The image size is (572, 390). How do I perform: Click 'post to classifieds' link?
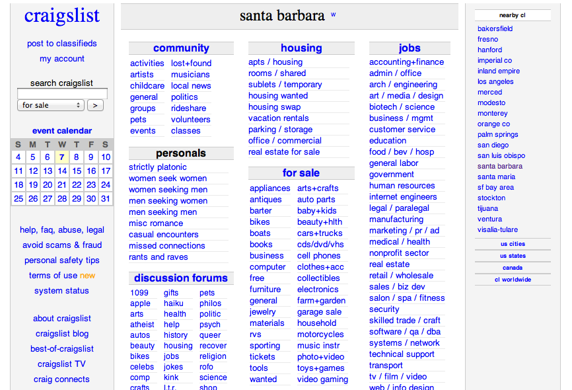point(62,44)
